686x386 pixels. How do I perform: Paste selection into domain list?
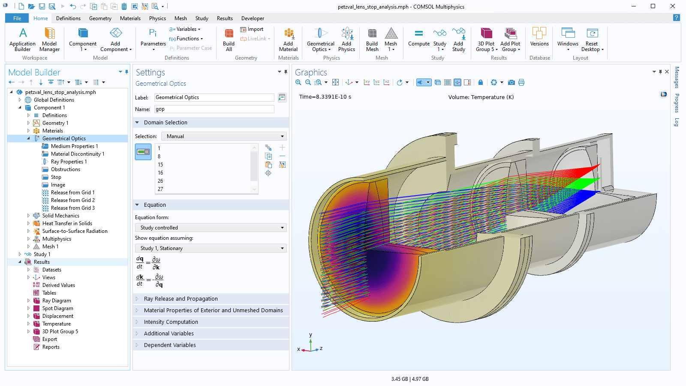268,165
